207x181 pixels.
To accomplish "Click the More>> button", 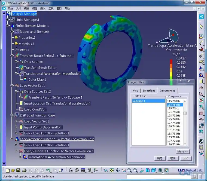I will (x=182, y=152).
